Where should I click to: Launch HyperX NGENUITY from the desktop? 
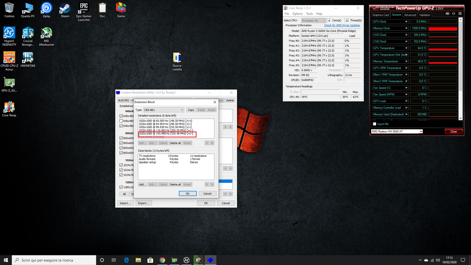point(9,36)
